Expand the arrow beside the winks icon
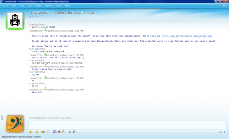This screenshot has width=229, height=139. tap(39, 132)
